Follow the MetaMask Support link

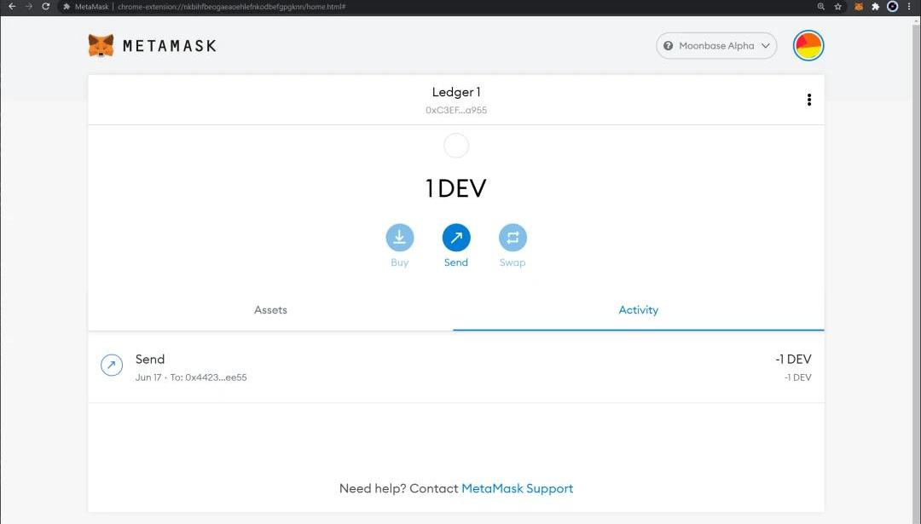click(517, 488)
